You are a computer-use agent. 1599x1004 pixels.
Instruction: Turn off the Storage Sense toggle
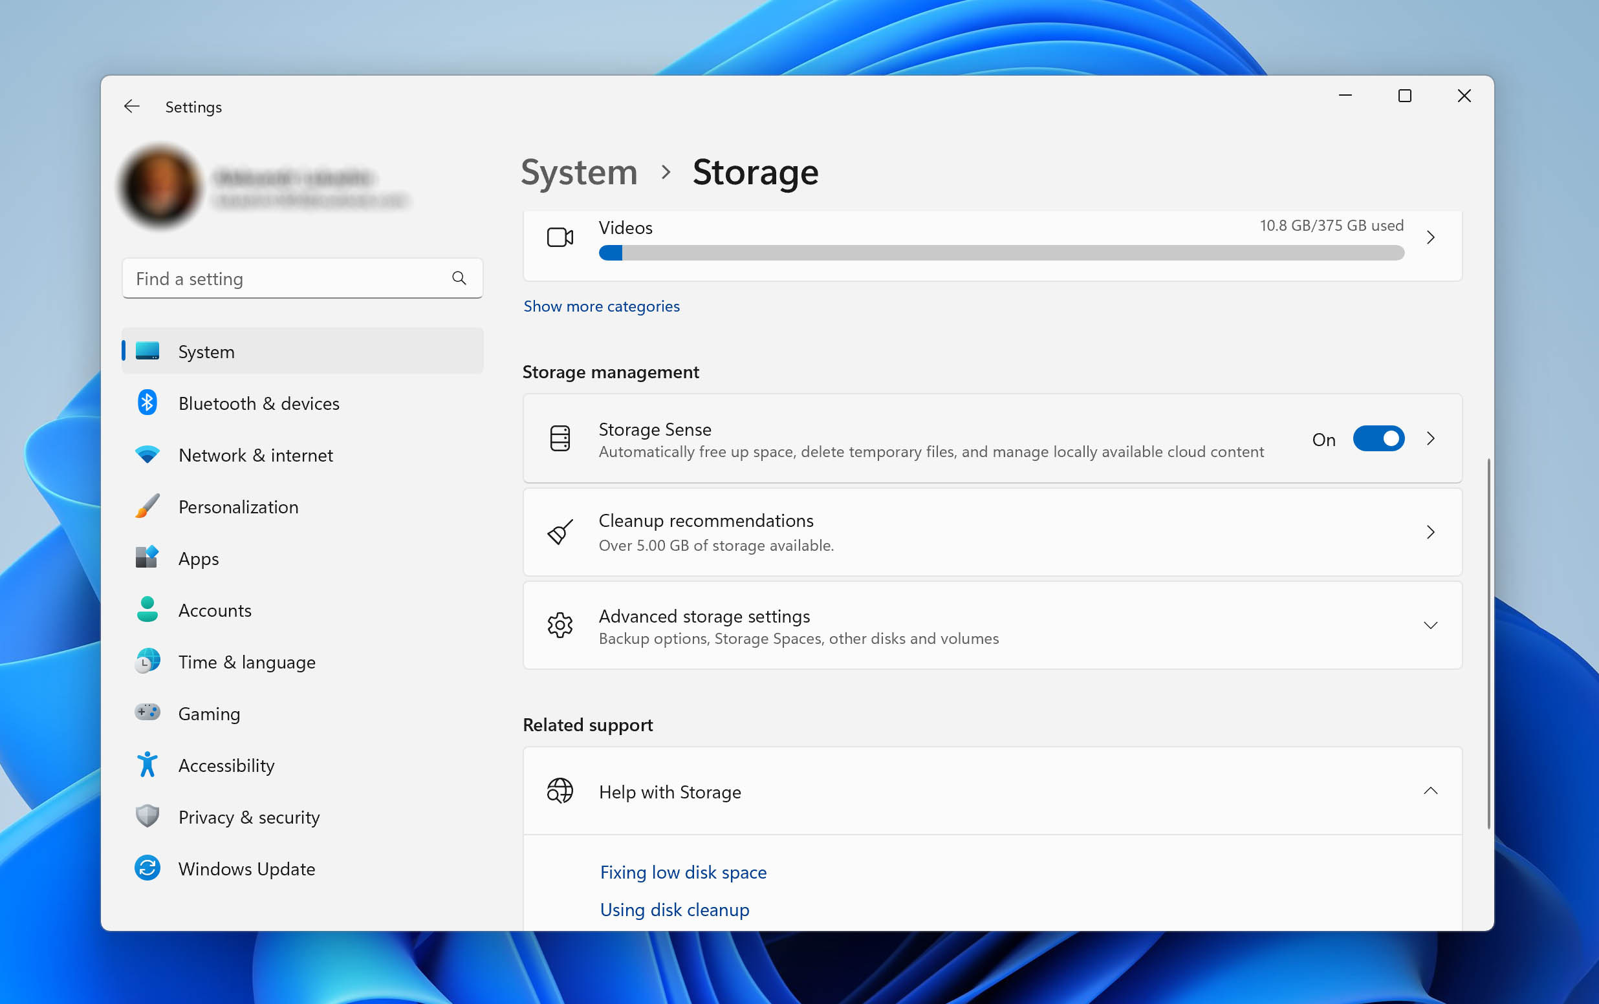point(1378,438)
